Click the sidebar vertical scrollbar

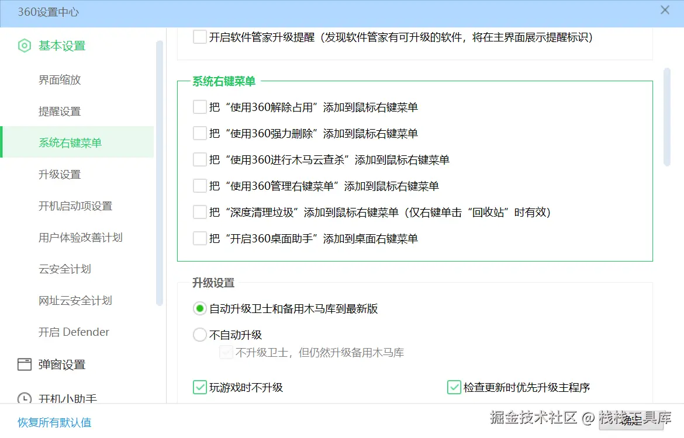(x=159, y=173)
